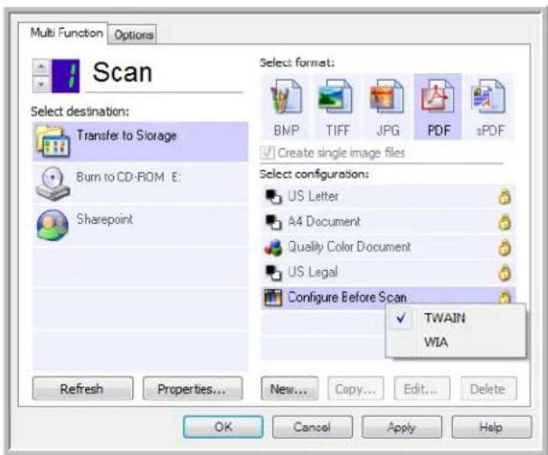This screenshot has width=548, height=455.
Task: Click the A4 Document black-and-white mode icon
Action: pos(273,222)
